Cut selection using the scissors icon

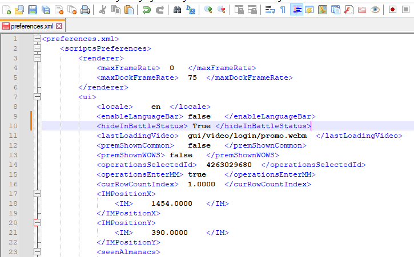point(102,10)
